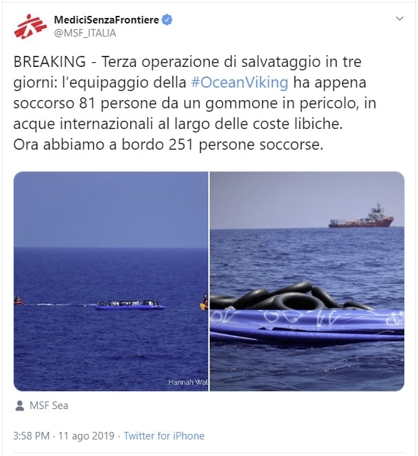Open the MSF red logo avatar
The image size is (418, 456).
pyautogui.click(x=30, y=26)
